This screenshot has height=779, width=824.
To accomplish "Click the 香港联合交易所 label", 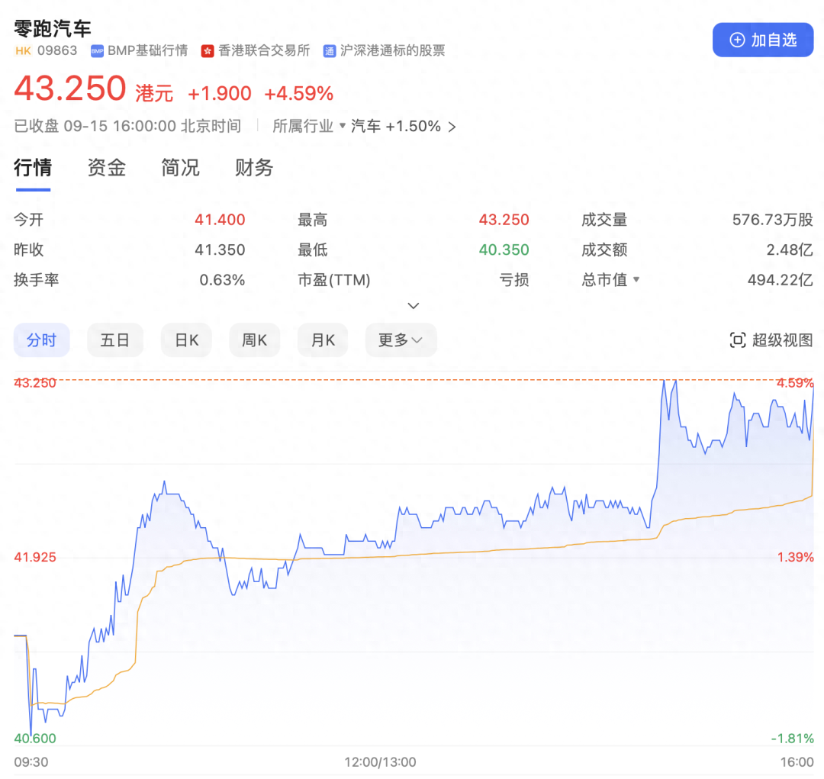I will tap(264, 51).
